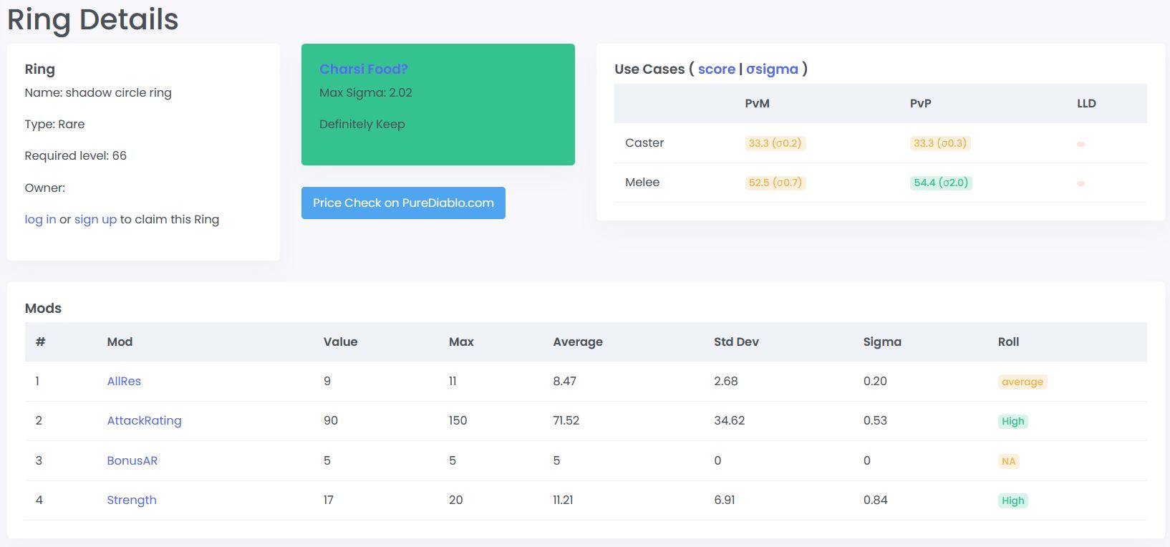Click the 'average' roll badge for AllRes

point(1022,382)
